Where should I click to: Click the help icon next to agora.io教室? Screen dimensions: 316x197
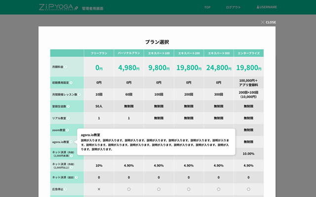72,142
